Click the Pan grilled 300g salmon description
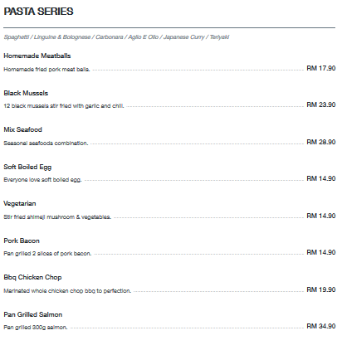 coord(36,328)
